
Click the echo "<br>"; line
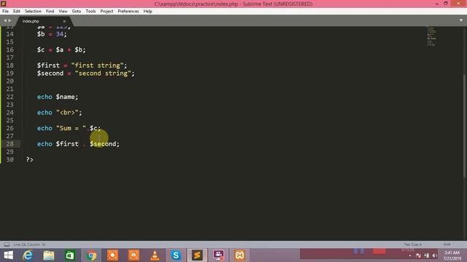pos(59,113)
